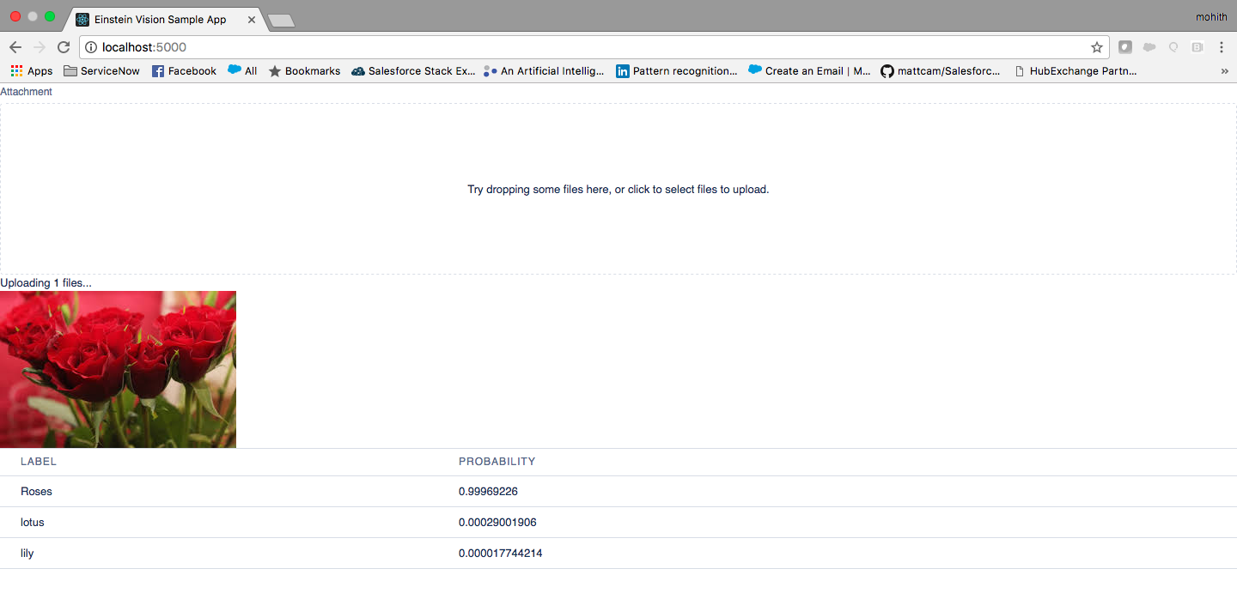This screenshot has height=593, width=1237.
Task: Open the Create an Email bookmark
Action: pyautogui.click(x=809, y=71)
